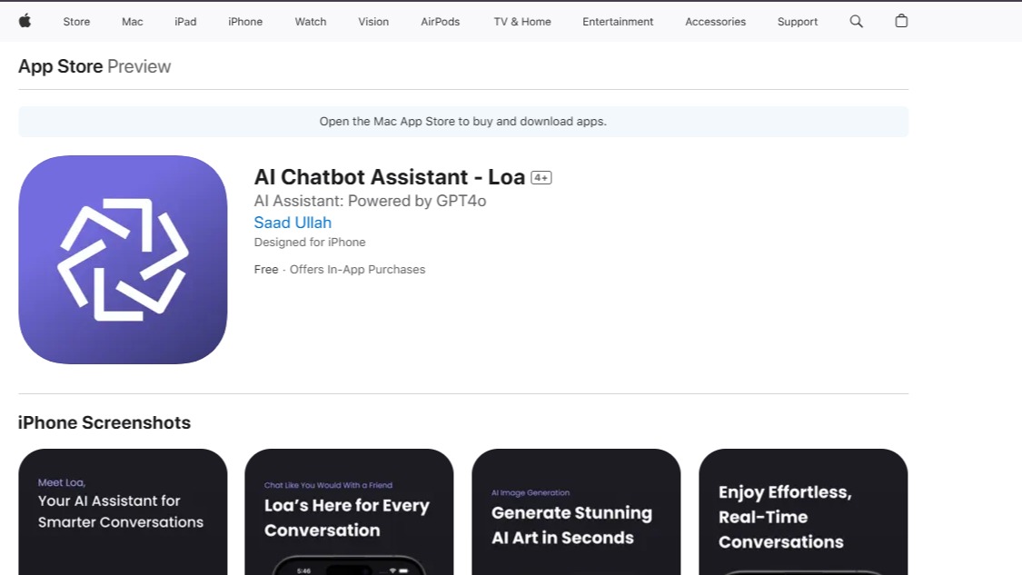Click the iPhone Screenshots heading

tap(104, 422)
